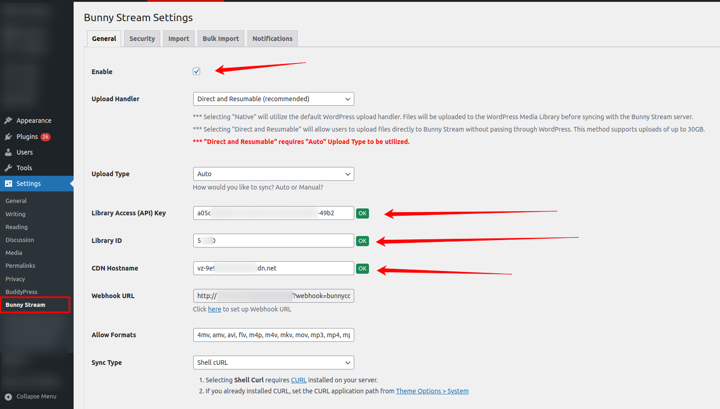Click the Users person icon
The height and width of the screenshot is (409, 720).
8,152
